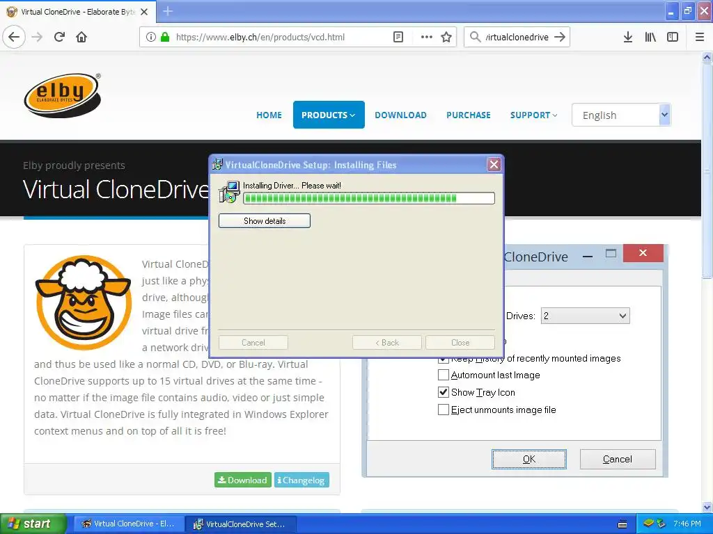713x534 pixels.
Task: Click the search magnifier icon
Action: tap(475, 37)
